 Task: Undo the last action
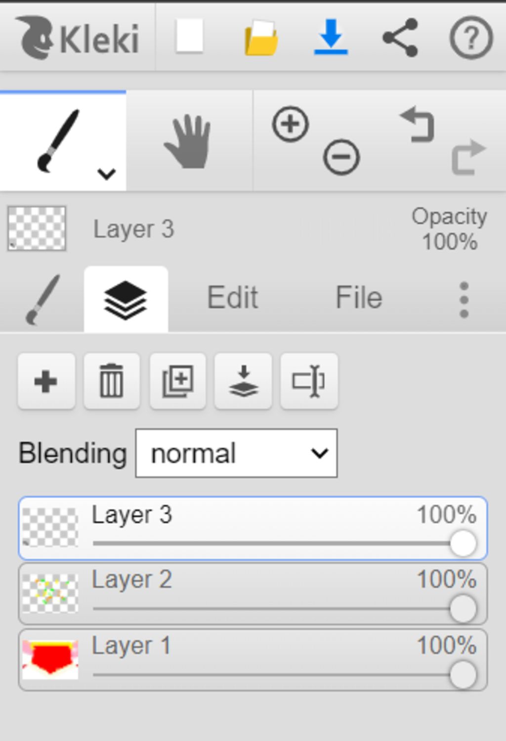pos(417,124)
